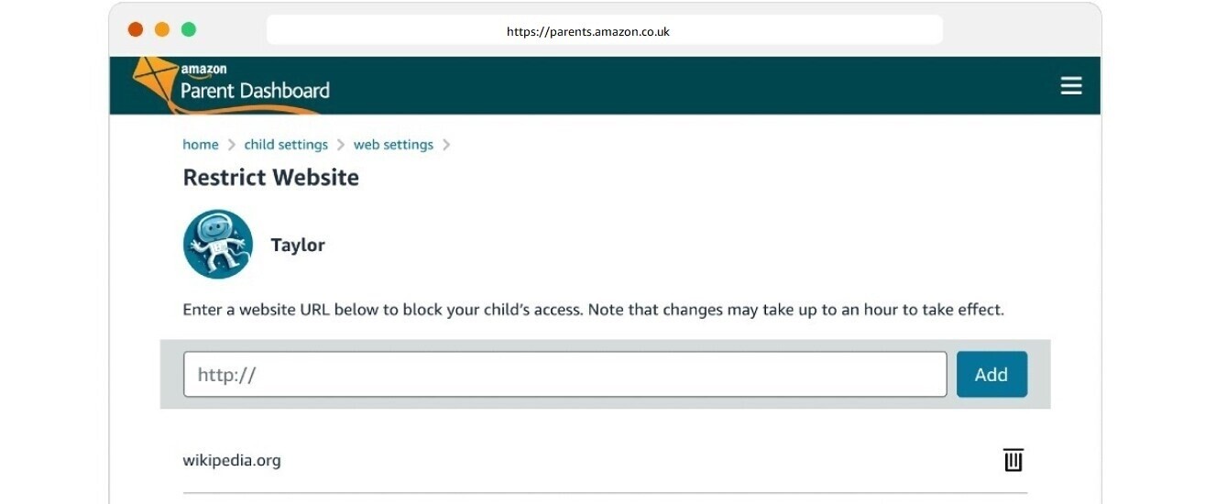Click the Restrict Website heading

(x=271, y=178)
